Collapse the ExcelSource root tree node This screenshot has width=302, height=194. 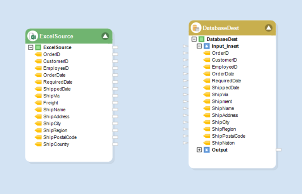tap(31, 47)
